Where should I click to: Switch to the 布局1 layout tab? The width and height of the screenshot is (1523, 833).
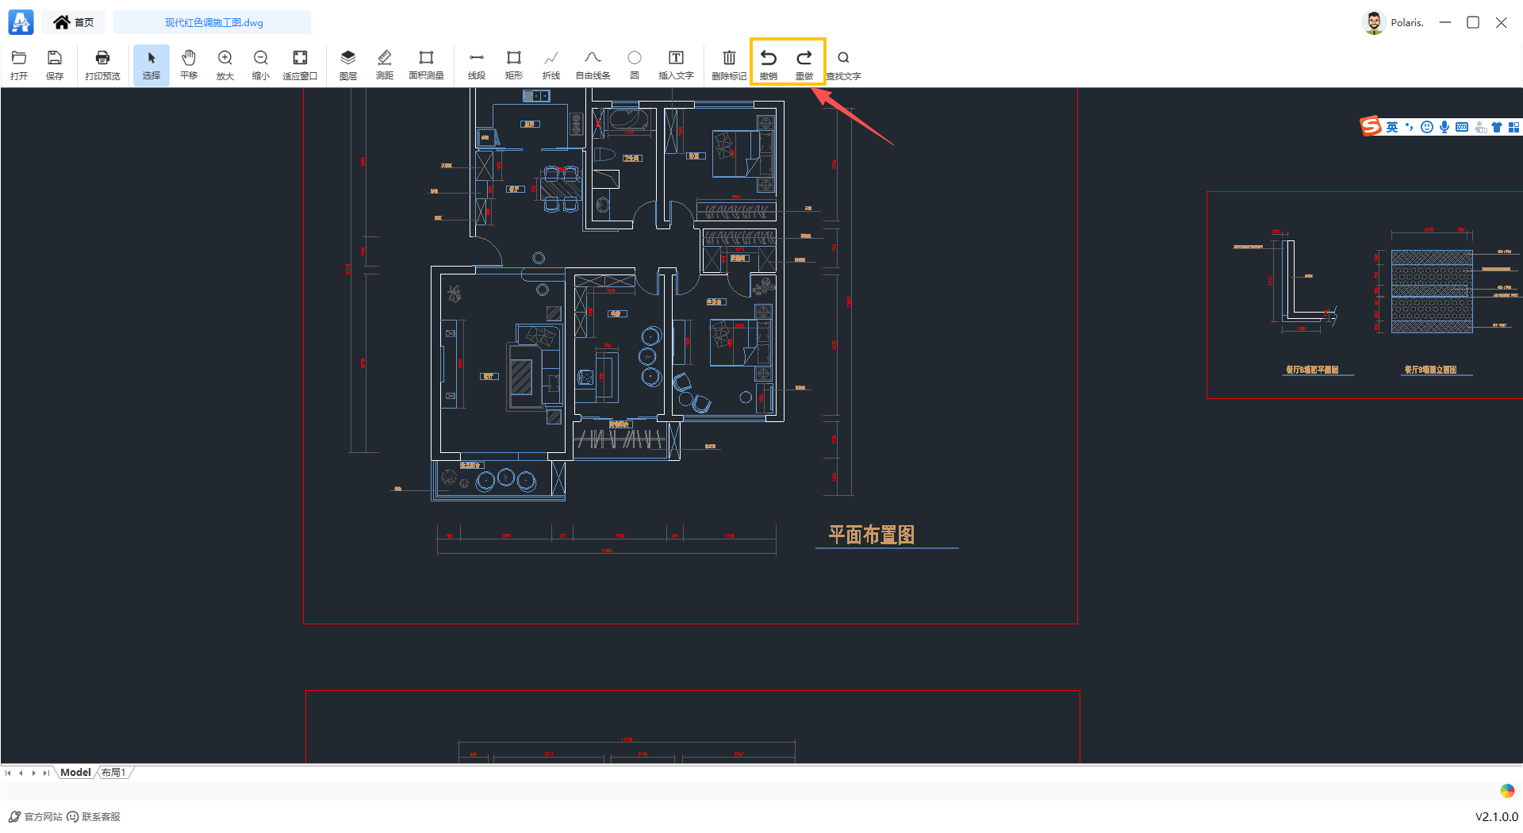(113, 773)
